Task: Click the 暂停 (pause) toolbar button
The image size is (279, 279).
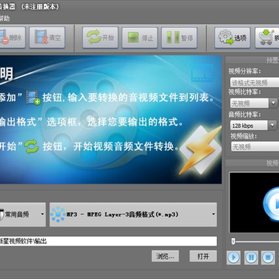Action: click(179, 38)
